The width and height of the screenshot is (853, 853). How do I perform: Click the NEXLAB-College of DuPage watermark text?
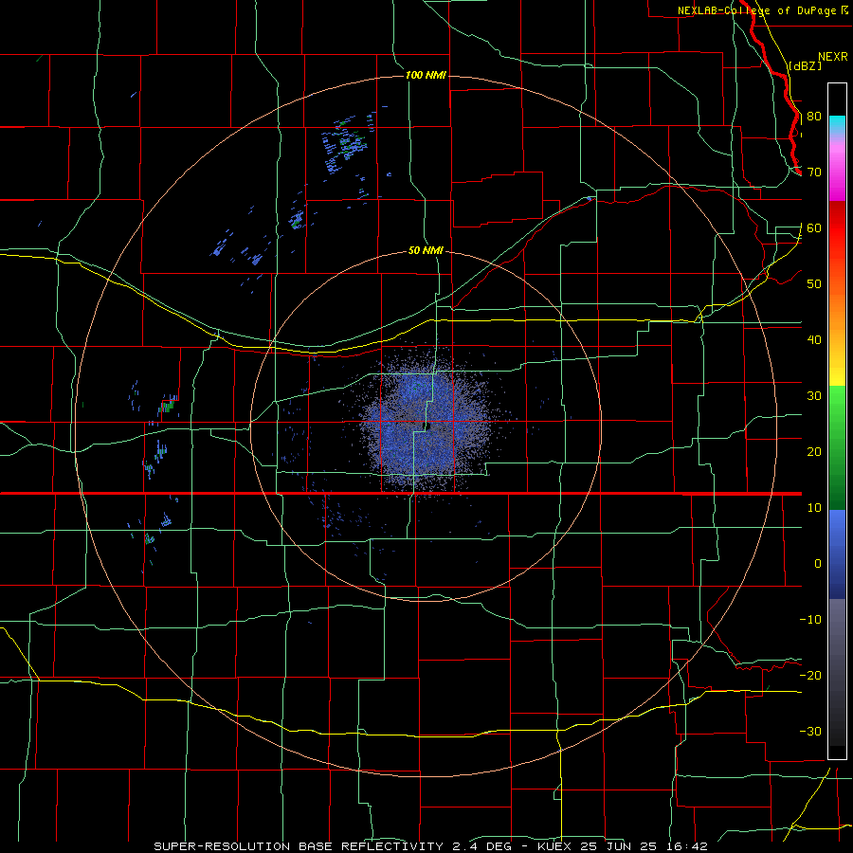pyautogui.click(x=756, y=10)
